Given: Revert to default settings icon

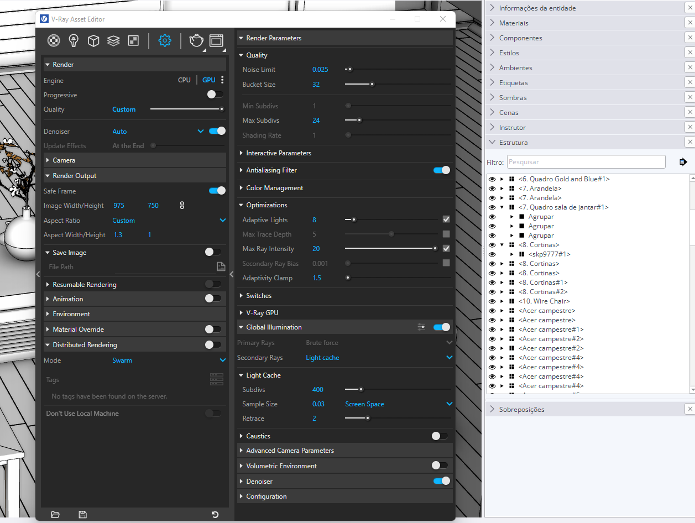Looking at the screenshot, I should pyautogui.click(x=215, y=515).
